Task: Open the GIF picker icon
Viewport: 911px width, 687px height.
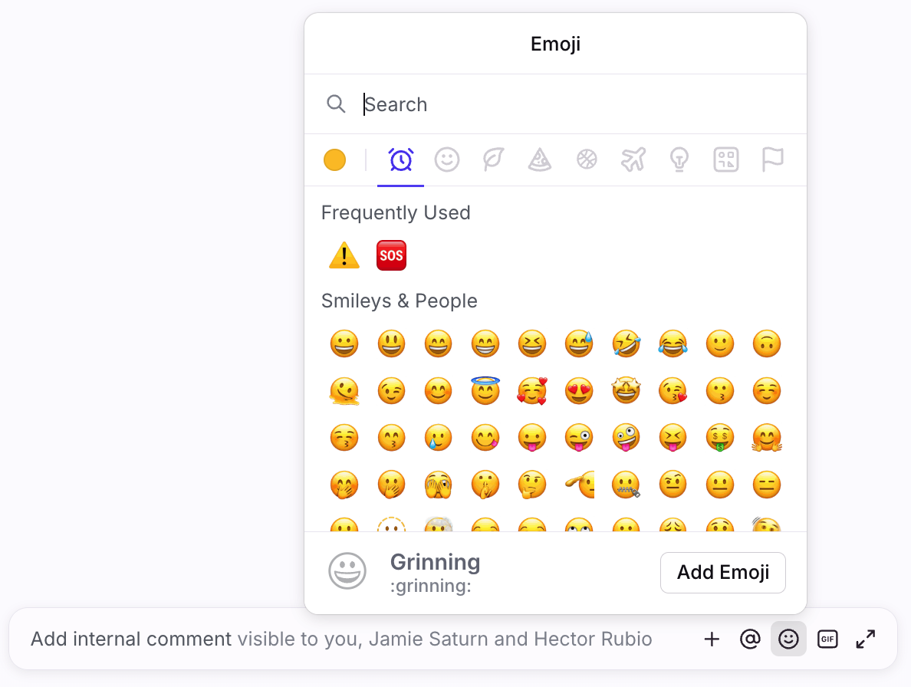Action: pos(827,639)
